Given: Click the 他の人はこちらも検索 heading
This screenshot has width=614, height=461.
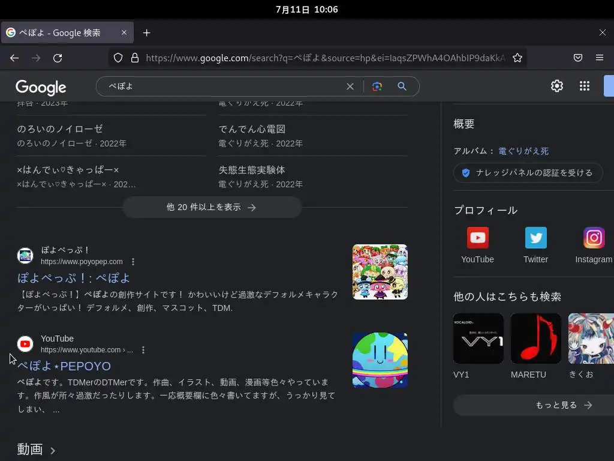Looking at the screenshot, I should pyautogui.click(x=507, y=297).
